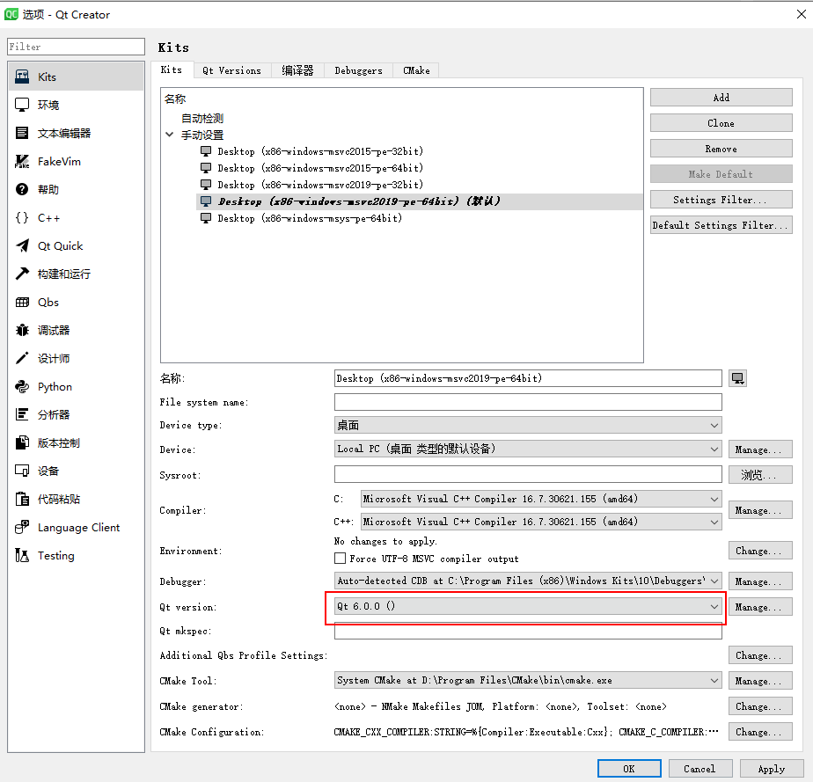The image size is (813, 782).
Task: Select the 构建和运行 hammer icon
Action: pyautogui.click(x=22, y=274)
